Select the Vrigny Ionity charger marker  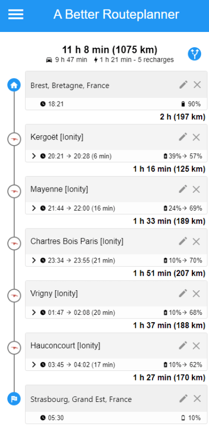pyautogui.click(x=14, y=295)
